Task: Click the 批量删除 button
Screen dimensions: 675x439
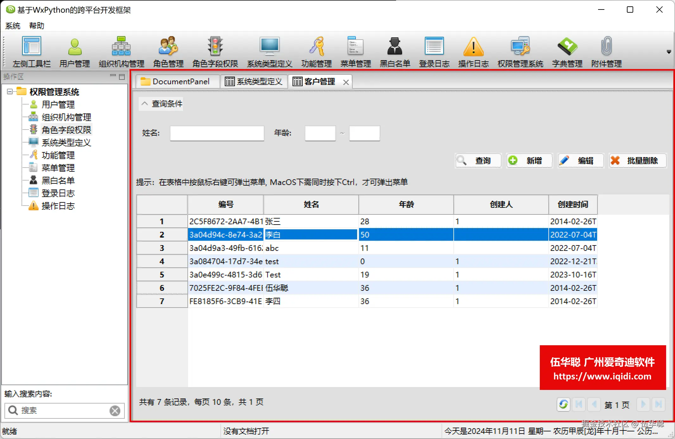Action: [x=638, y=161]
